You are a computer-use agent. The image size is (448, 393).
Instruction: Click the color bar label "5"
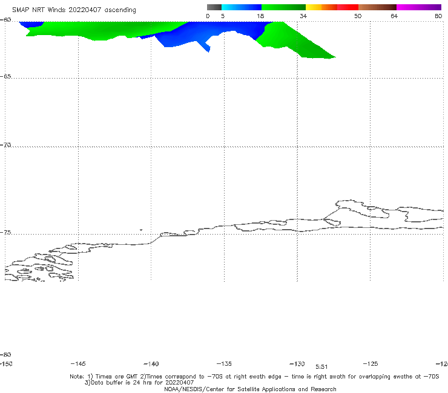(223, 16)
